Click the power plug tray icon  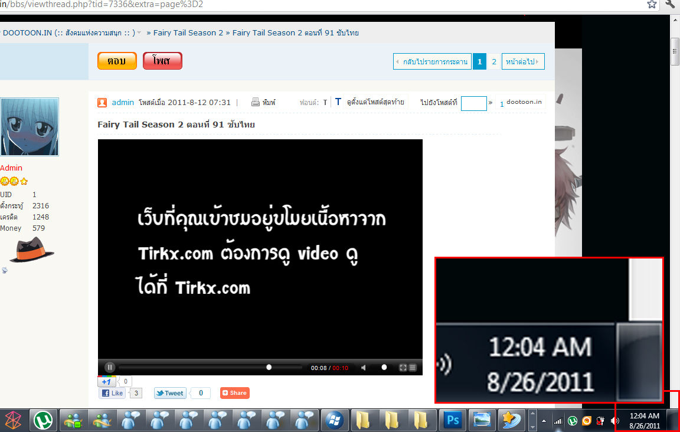point(601,421)
